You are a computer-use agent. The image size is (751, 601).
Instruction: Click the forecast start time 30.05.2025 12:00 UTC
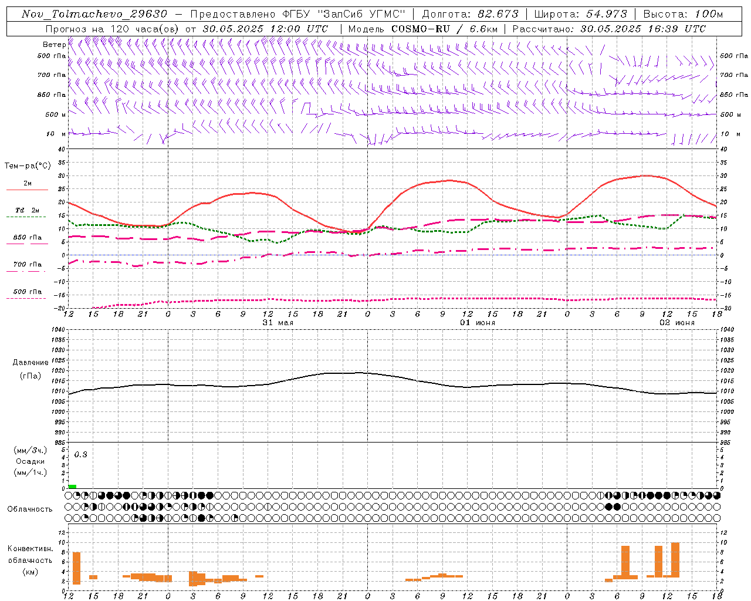265,29
